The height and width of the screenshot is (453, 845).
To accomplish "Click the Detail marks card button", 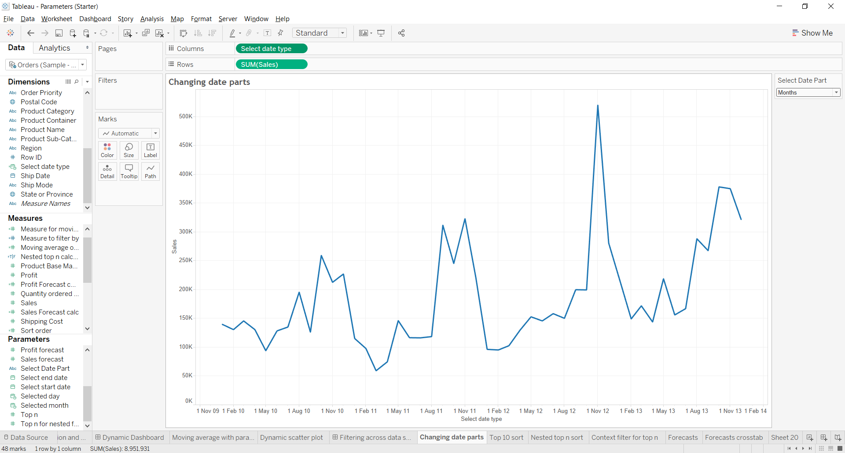I will tap(107, 172).
